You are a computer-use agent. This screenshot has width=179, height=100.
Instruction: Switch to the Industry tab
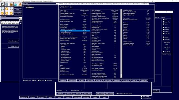click(66, 4)
